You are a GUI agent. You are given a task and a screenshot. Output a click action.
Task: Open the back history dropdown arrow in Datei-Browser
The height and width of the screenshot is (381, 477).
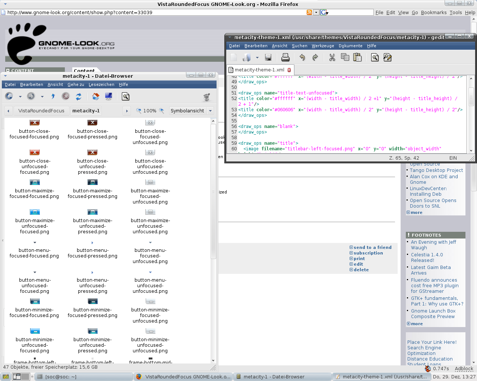[20, 97]
